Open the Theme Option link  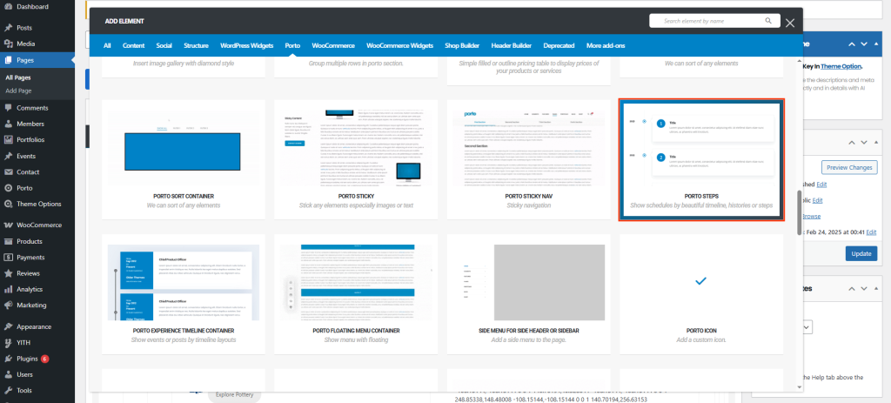pos(841,65)
